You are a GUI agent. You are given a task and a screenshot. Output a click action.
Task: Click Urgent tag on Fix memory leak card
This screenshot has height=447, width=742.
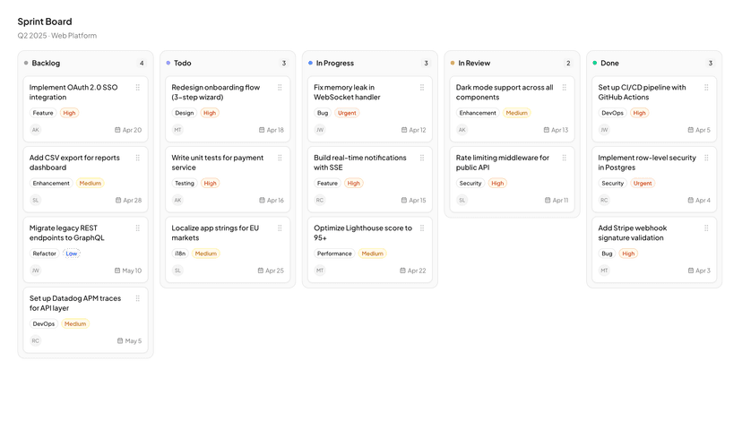pos(347,113)
